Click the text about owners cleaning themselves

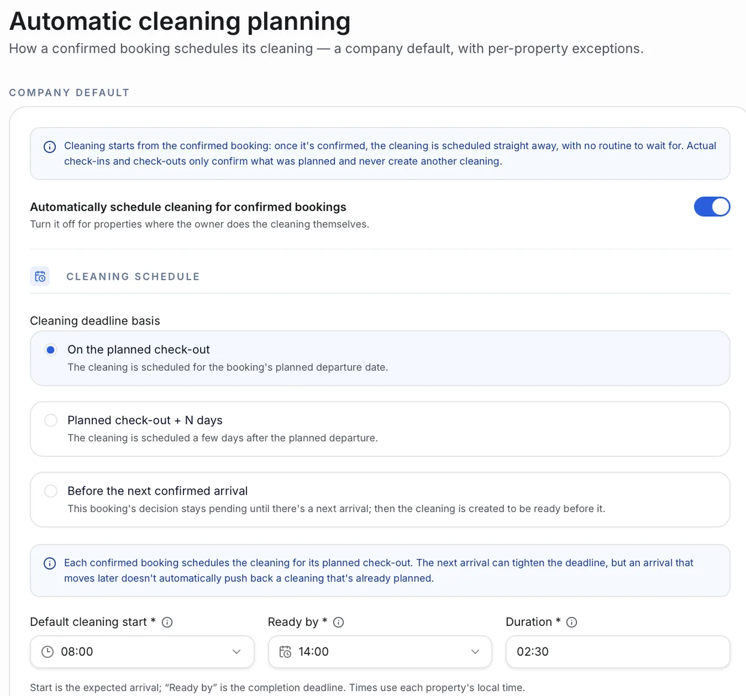pos(200,225)
